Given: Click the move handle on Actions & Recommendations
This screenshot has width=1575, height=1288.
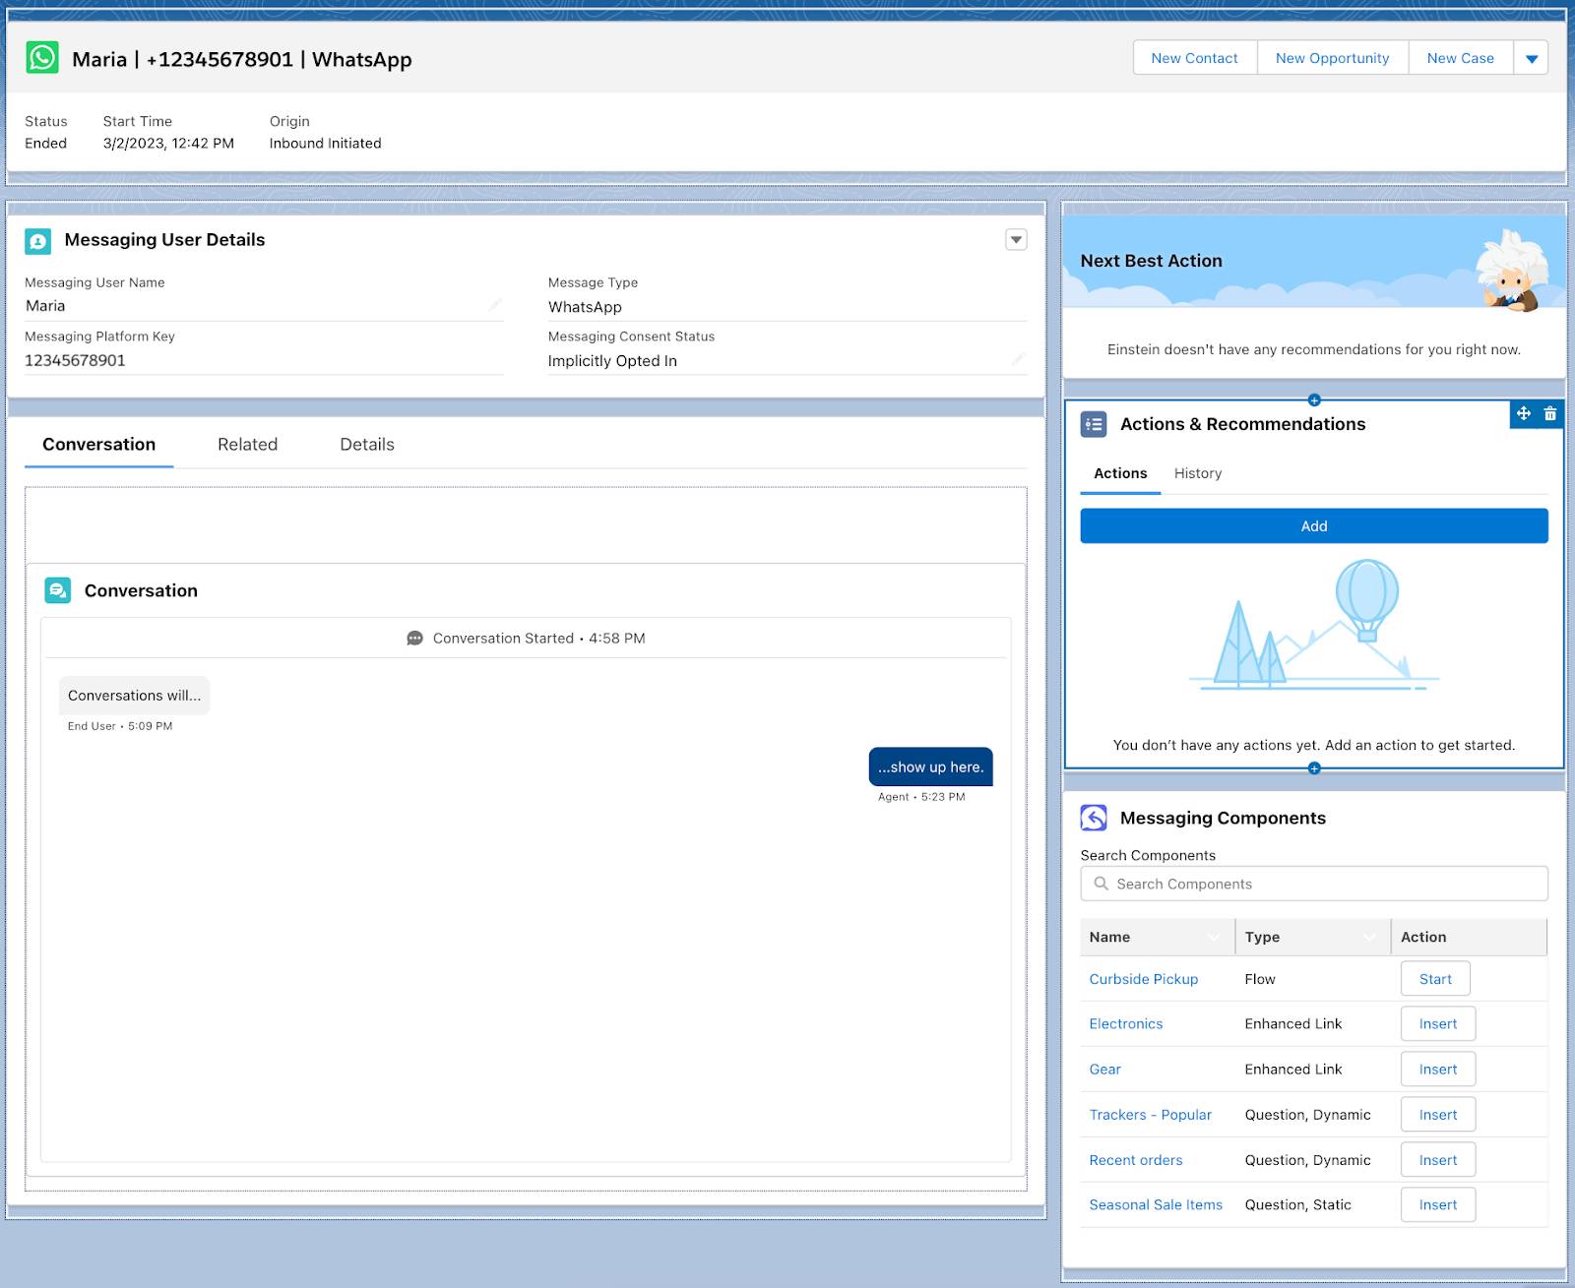Looking at the screenshot, I should coord(1525,414).
